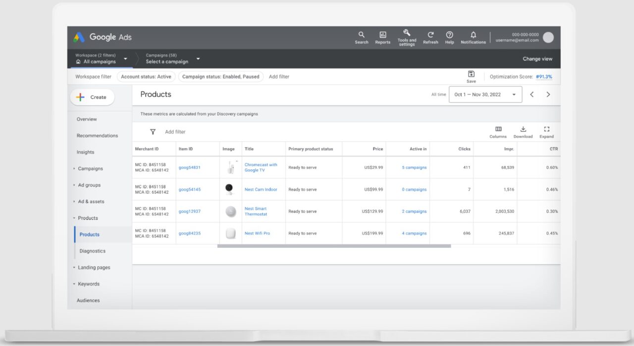
Task: Open Chromecast with Google TV title
Action: 261,168
